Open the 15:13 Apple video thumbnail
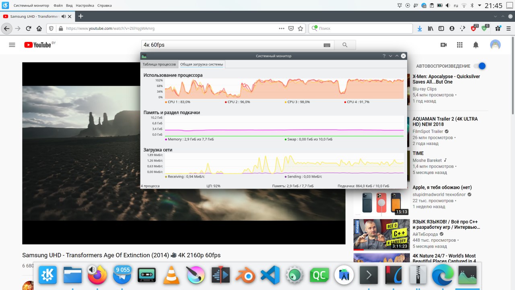515x290 pixels. (x=381, y=200)
